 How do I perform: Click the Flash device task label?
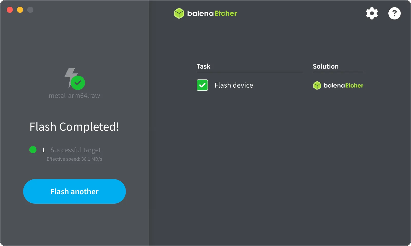tap(233, 85)
